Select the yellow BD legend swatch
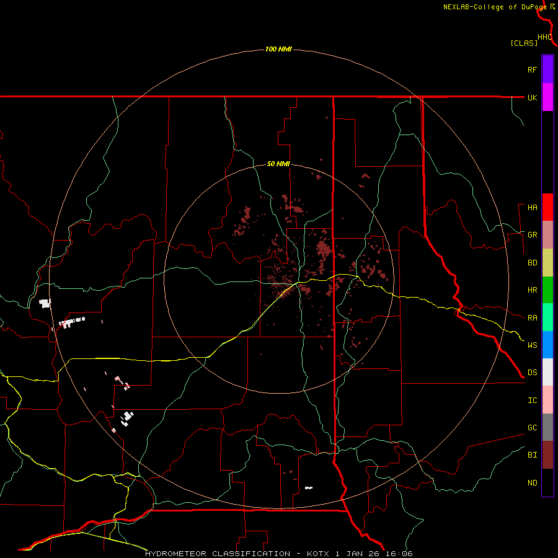The height and width of the screenshot is (558, 558). pos(547,263)
